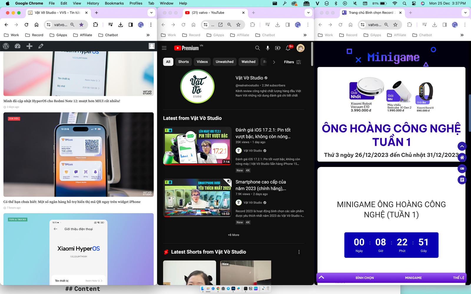Click the floating document list button
This screenshot has height=294, width=471.
pyautogui.click(x=462, y=180)
